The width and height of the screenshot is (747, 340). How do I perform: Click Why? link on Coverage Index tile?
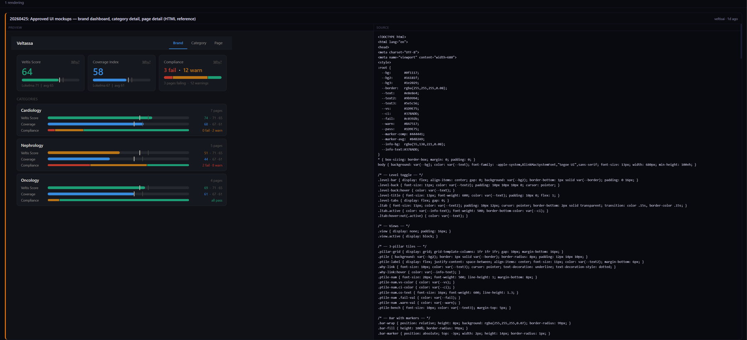point(146,62)
